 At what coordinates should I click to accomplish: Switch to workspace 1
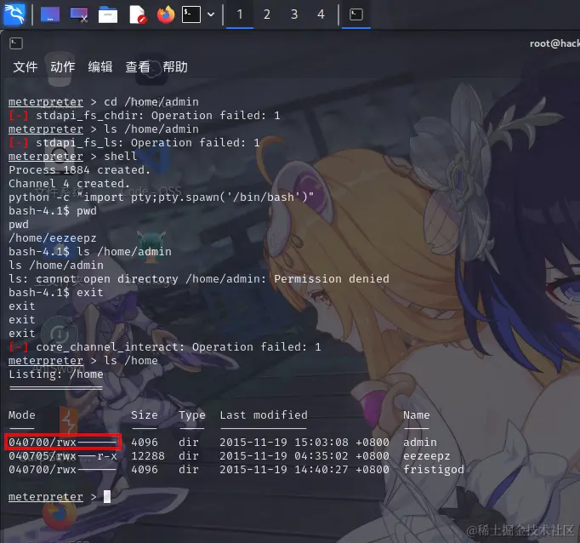[x=240, y=14]
